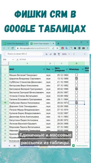Add a new sheet with plus button
The width and height of the screenshot is (91, 163).
click(9, 146)
